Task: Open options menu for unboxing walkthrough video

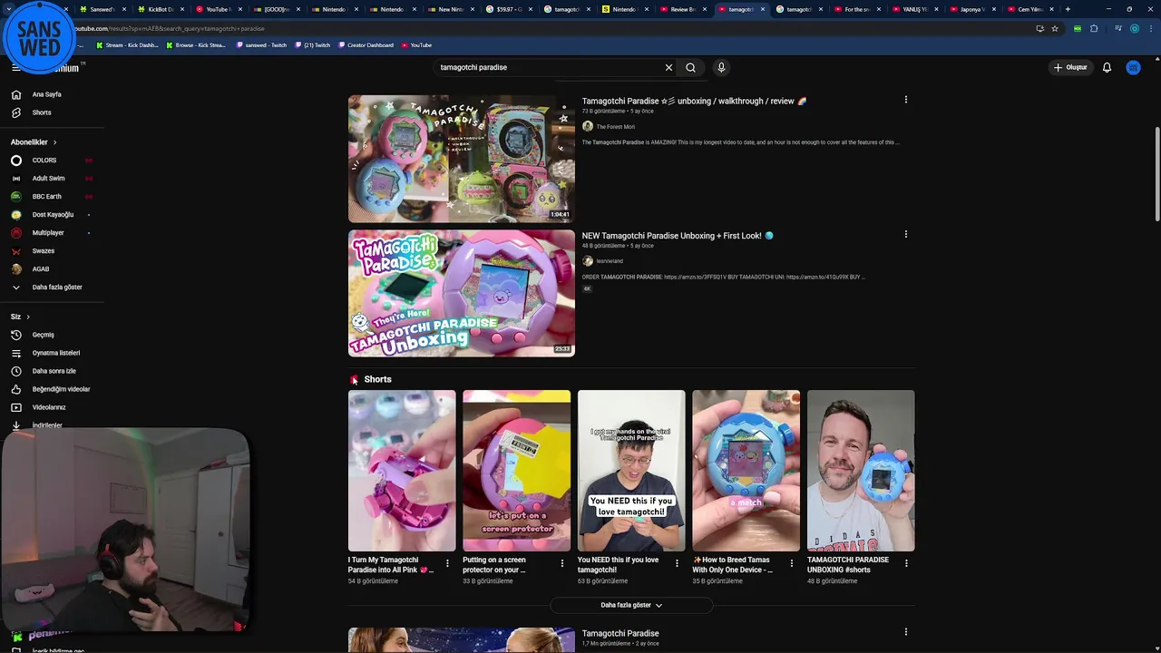Action: pyautogui.click(x=905, y=100)
